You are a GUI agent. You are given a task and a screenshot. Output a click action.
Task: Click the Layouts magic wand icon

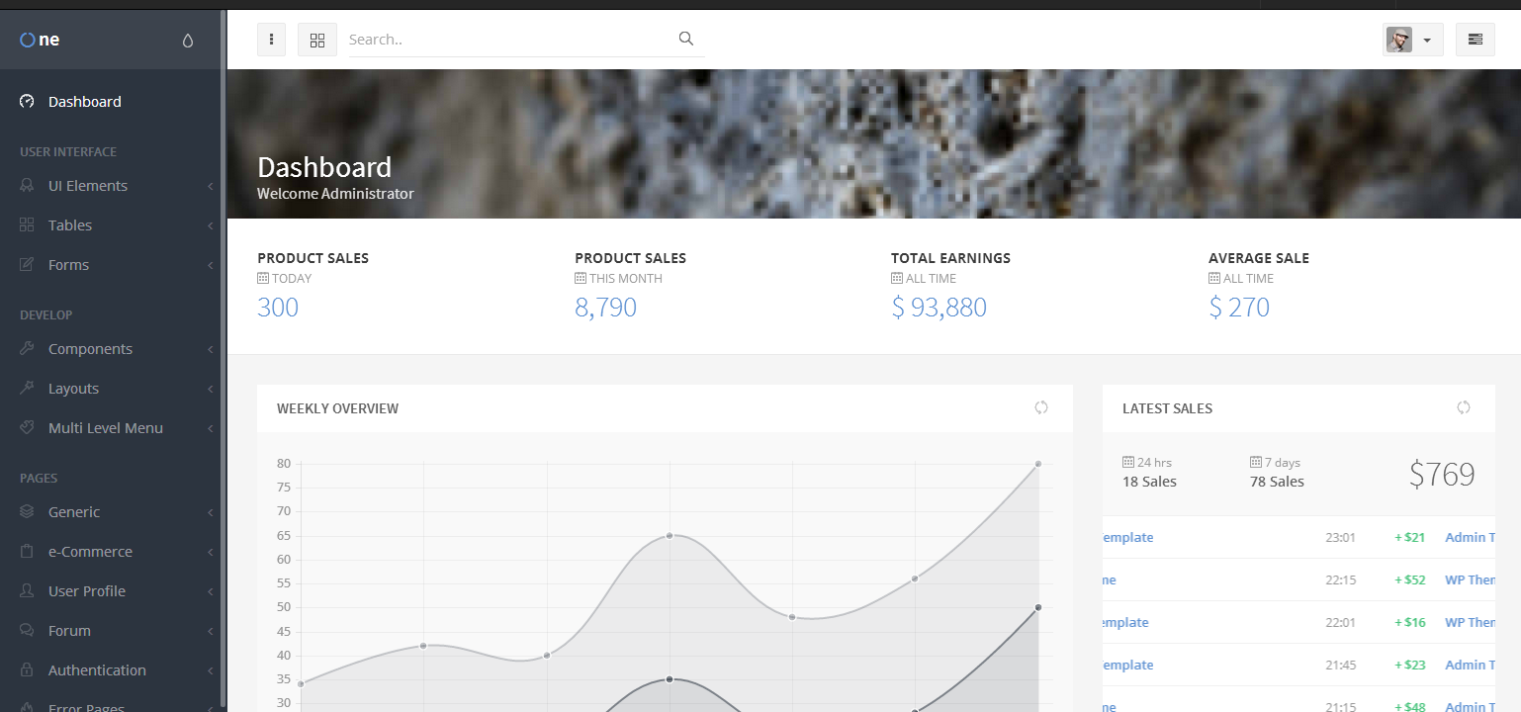27,389
